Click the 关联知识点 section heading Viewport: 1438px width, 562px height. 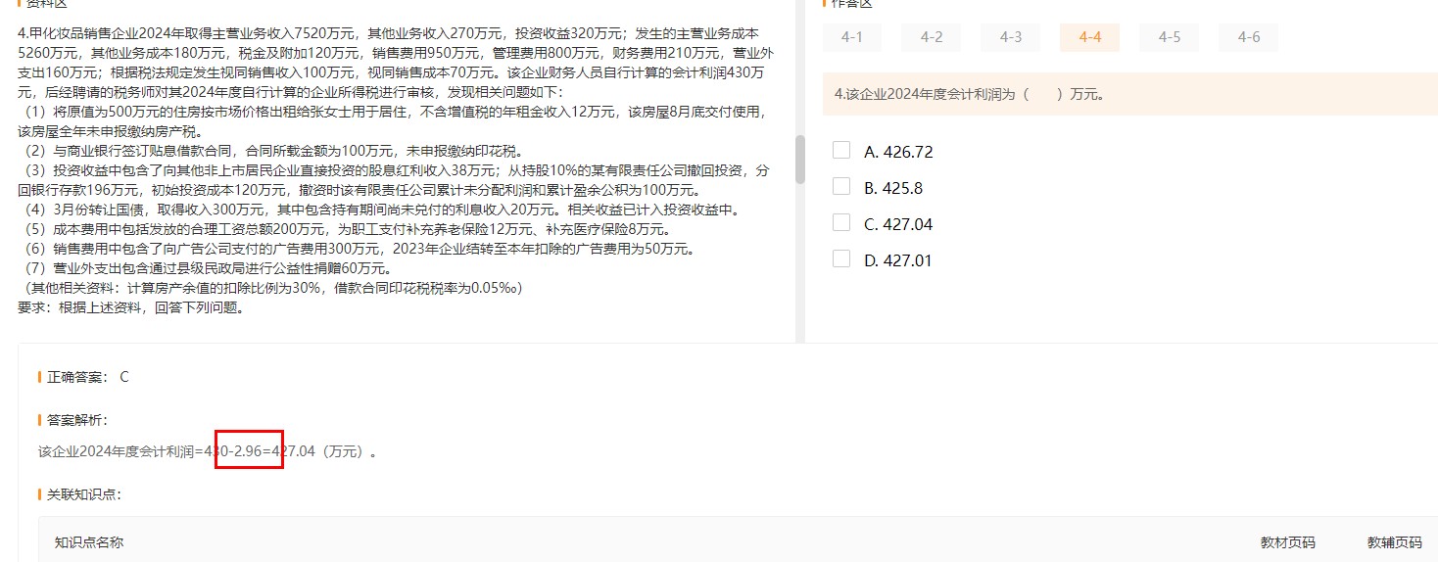(83, 494)
